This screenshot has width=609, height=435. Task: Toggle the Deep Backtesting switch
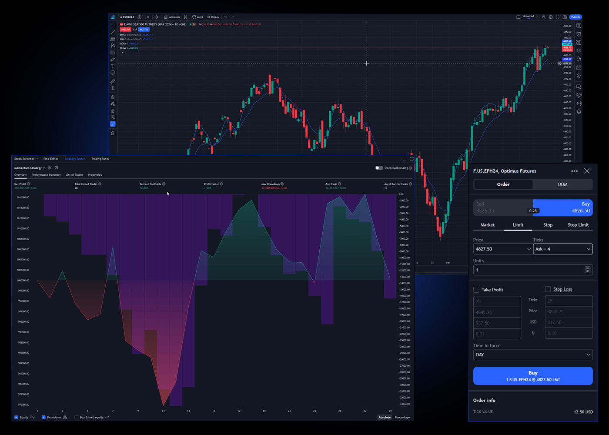[379, 168]
